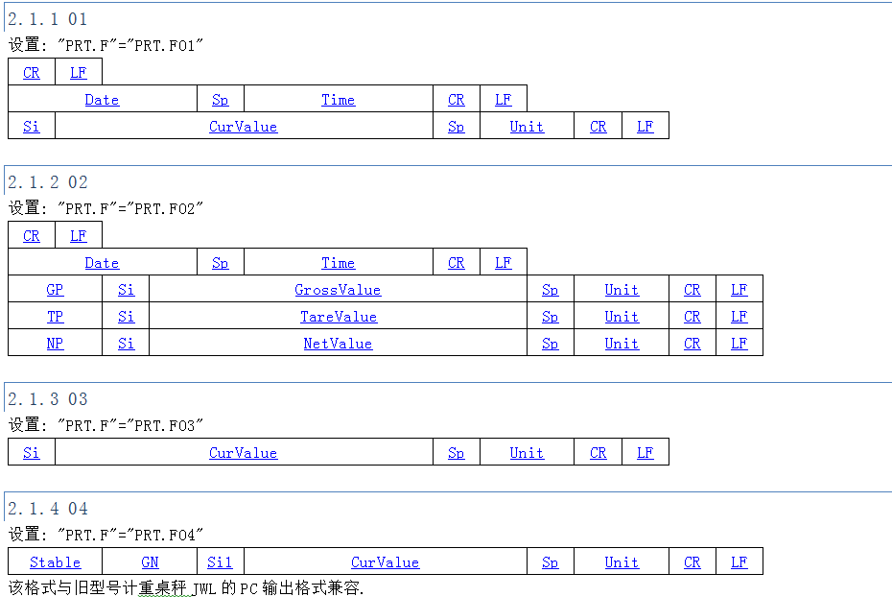Click CR link in section 2.1.4 04
Viewport: 892px width, 597px height.
(692, 562)
